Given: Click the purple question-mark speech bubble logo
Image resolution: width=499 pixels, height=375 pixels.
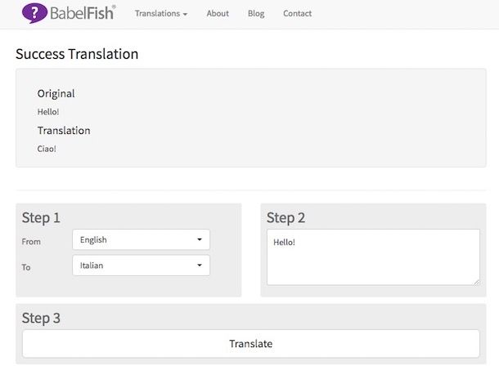Looking at the screenshot, I should click(x=34, y=13).
